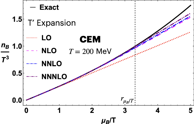
Task: Click the purple NNNLO legend line sample
Action: 32,77
